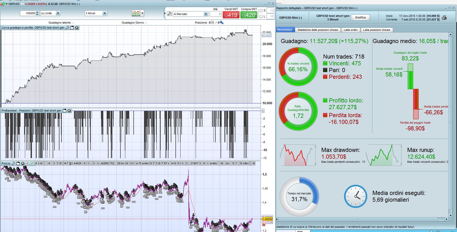The height and width of the screenshot is (232, 457).
Task: Click the red Perdenti legend square
Action: pyautogui.click(x=325, y=77)
